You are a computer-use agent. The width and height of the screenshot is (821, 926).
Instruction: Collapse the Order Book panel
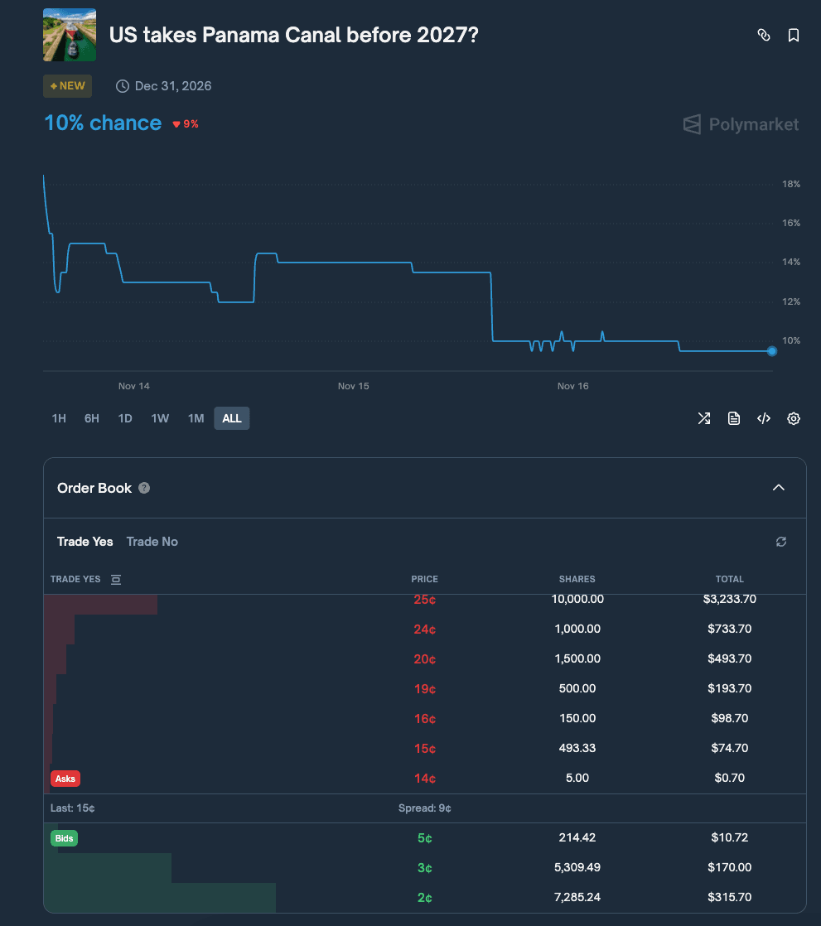click(778, 488)
